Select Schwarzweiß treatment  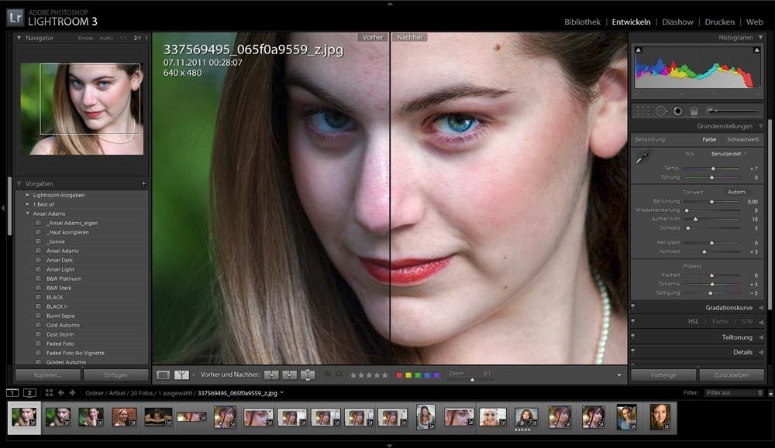tap(743, 139)
